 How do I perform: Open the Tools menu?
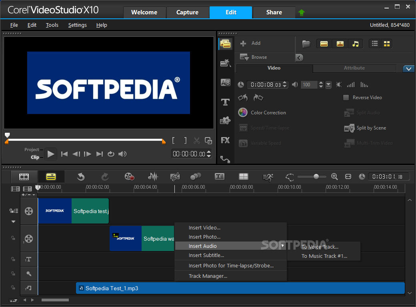[x=52, y=25]
